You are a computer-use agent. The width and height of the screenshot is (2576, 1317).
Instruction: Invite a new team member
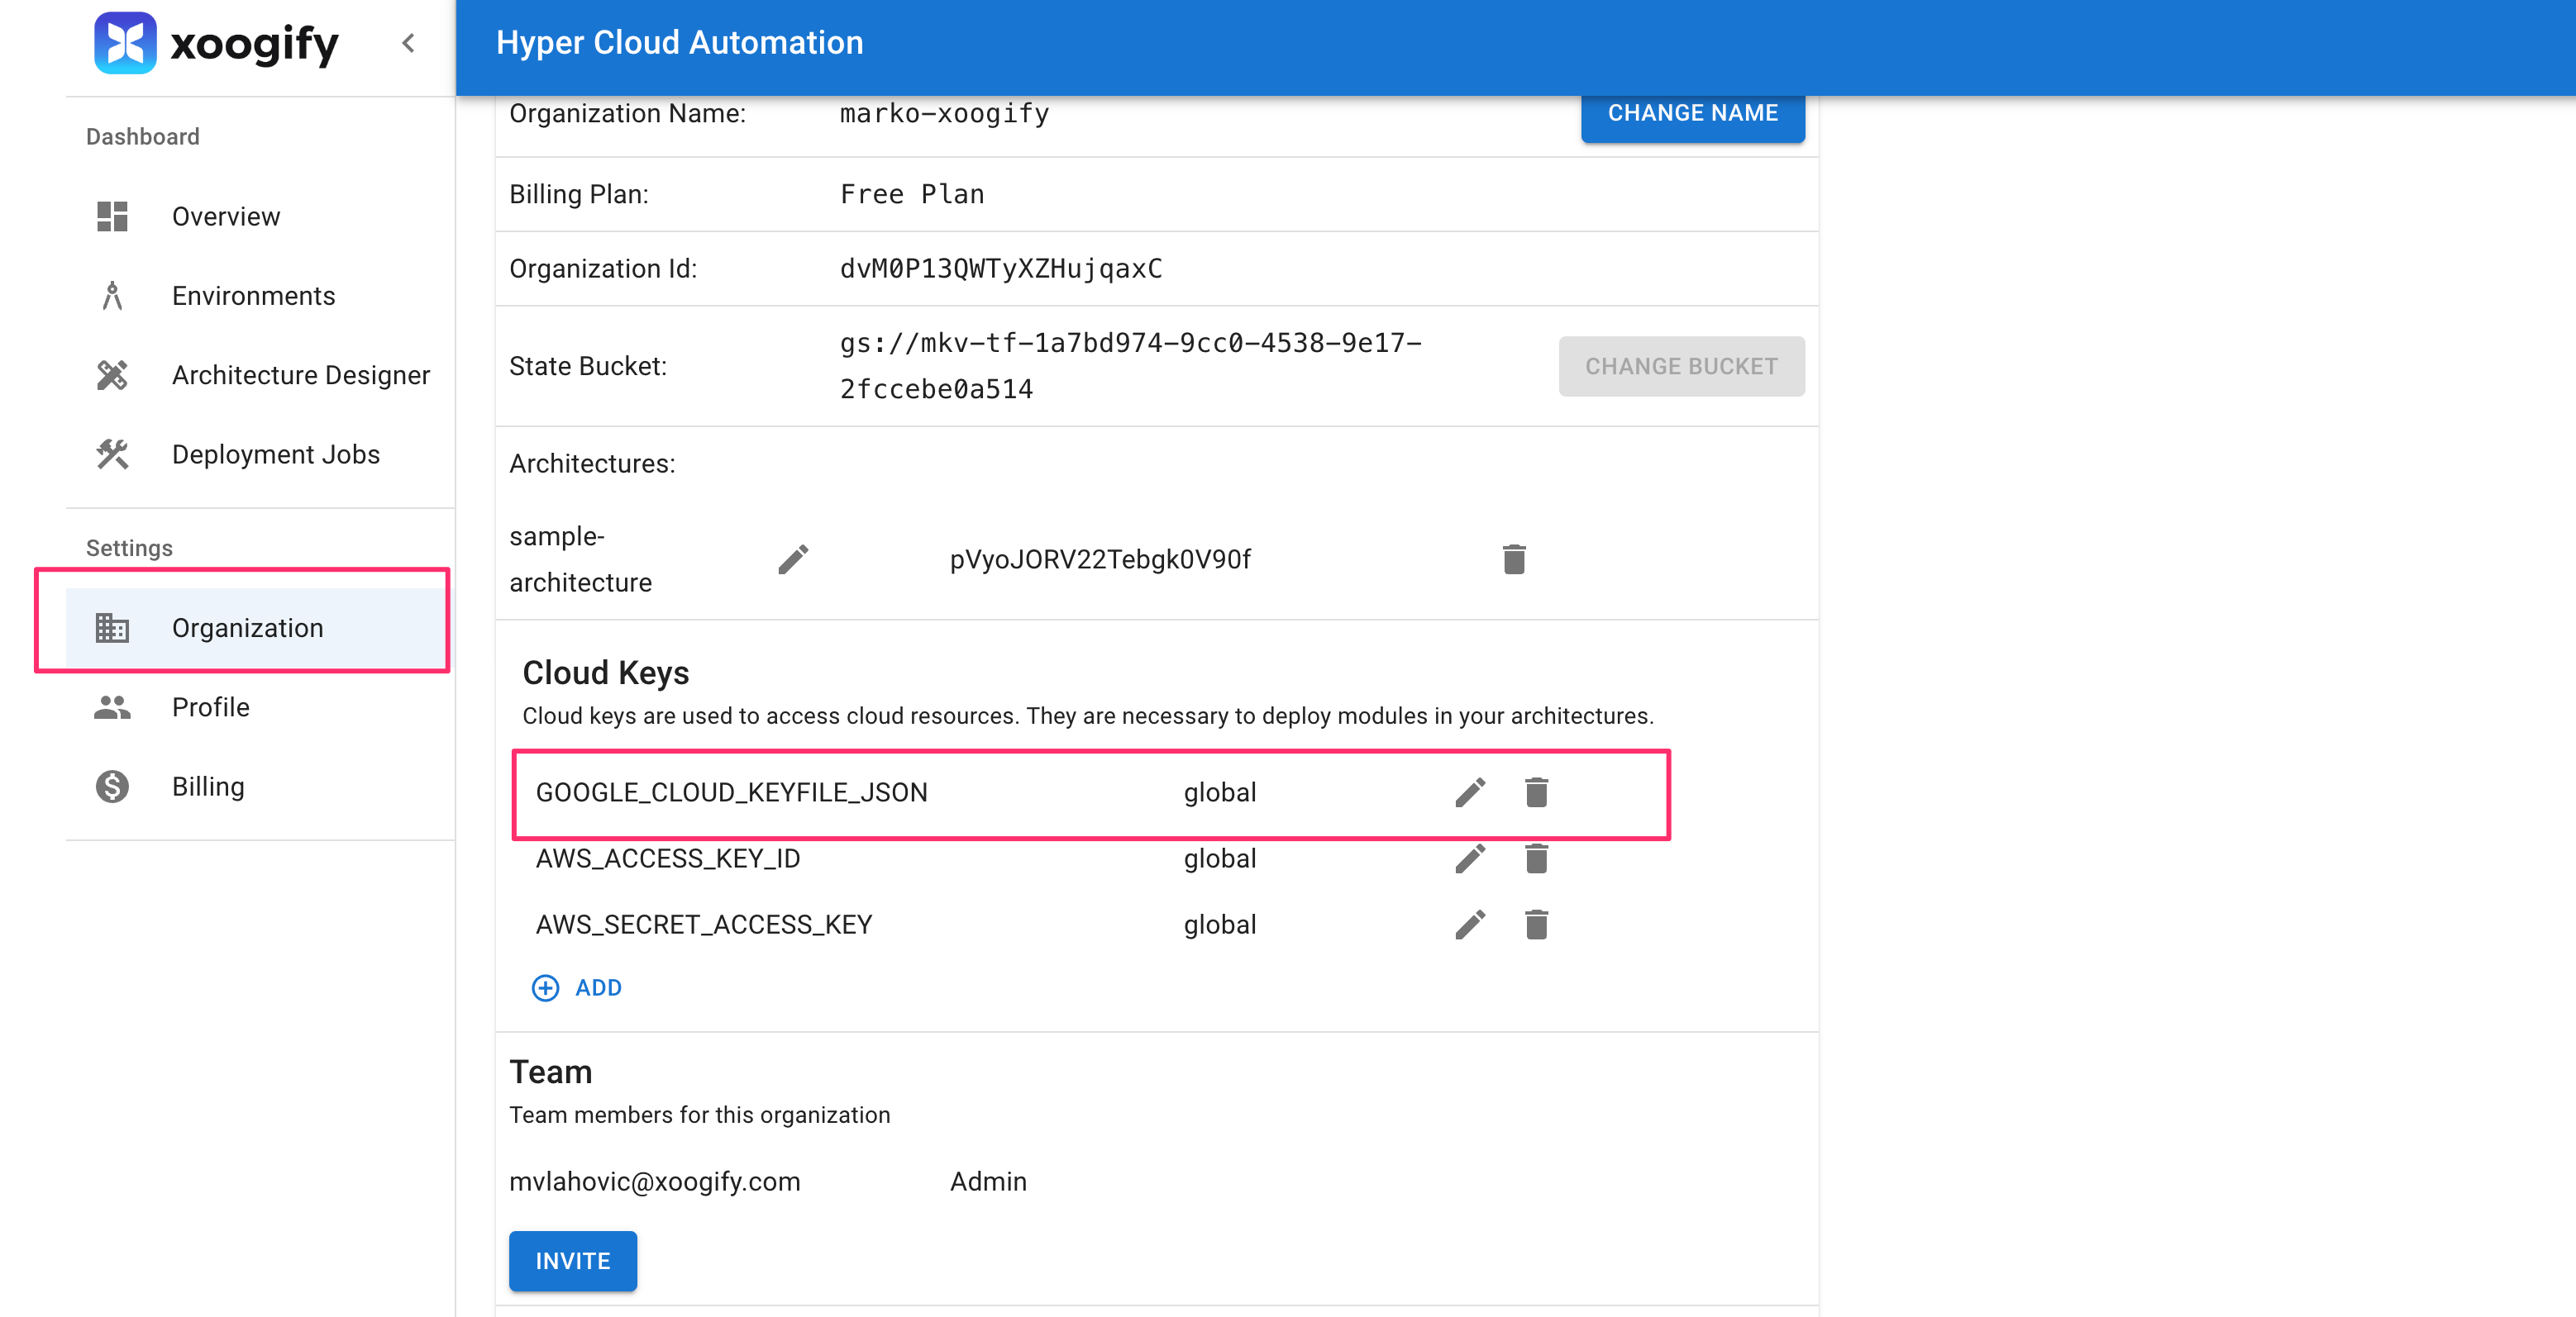click(x=572, y=1261)
